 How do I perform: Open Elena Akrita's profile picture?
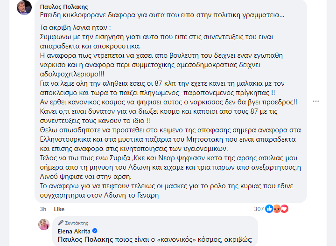(x=44, y=225)
